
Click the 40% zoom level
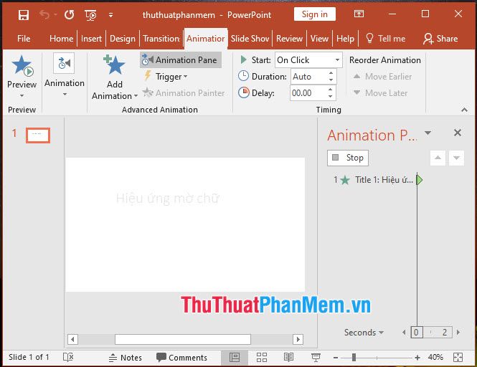(x=435, y=357)
